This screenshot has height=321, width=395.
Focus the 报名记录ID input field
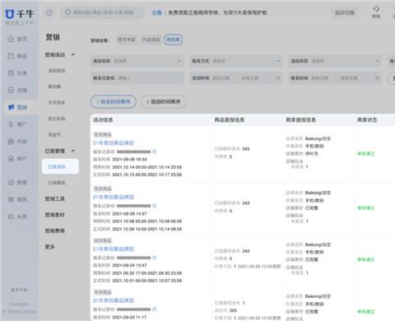coord(137,78)
